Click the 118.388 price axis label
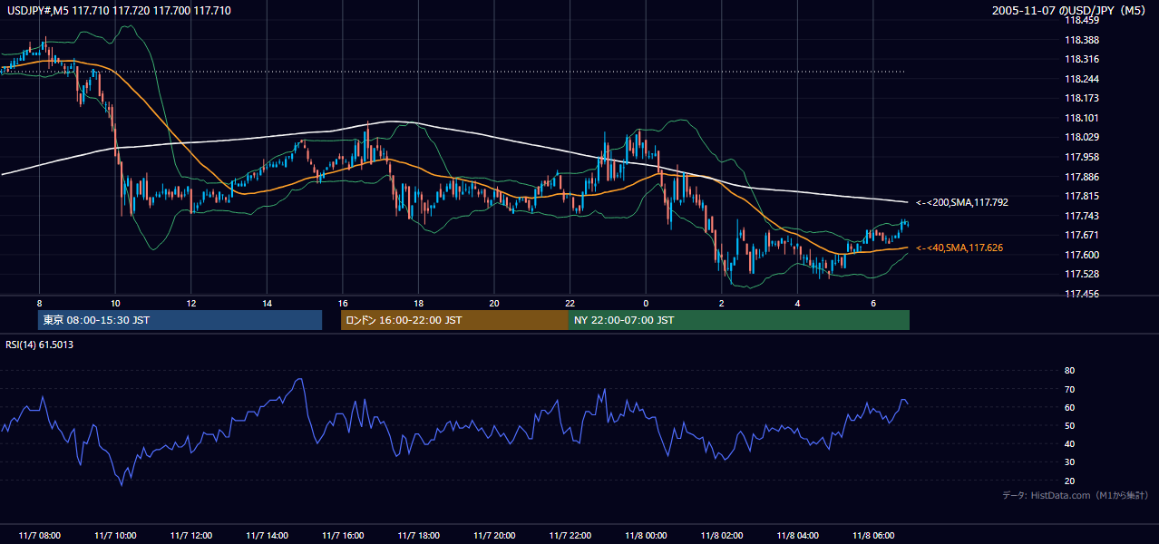This screenshot has width=1159, height=544. click(x=1081, y=40)
